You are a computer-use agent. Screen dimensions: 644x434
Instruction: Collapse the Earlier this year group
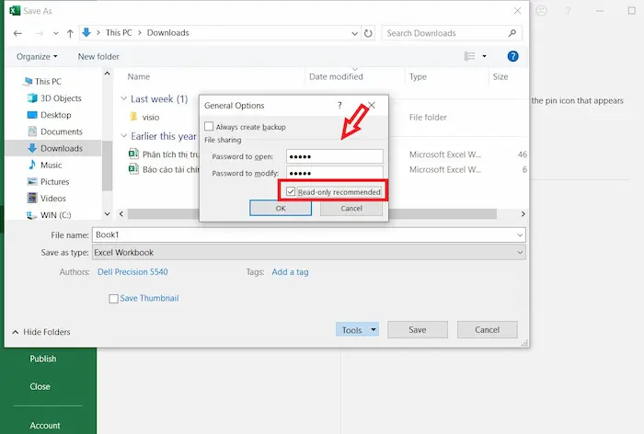click(x=123, y=135)
